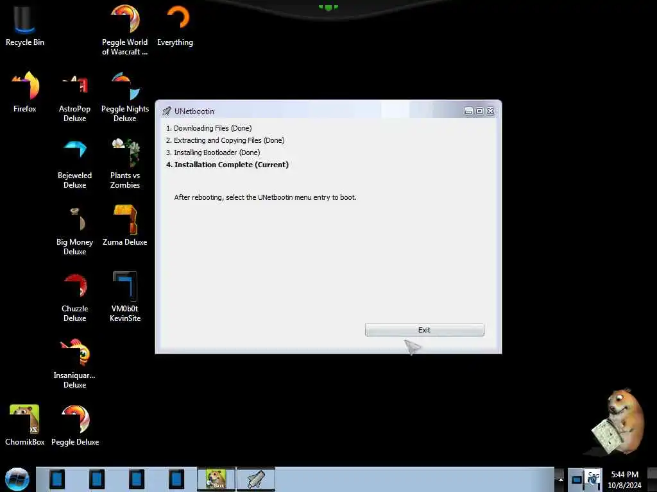Select the Bejeweled Deluxe desktop icon
Viewport: 657px width, 492px height.
click(74, 164)
